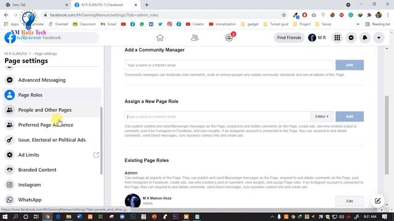This screenshot has width=394, height=221.
Task: Click Add button for Community Manager
Action: pyautogui.click(x=350, y=65)
